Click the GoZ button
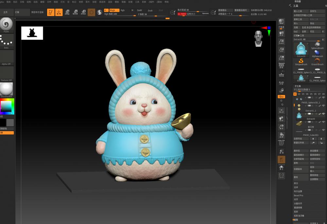327x224 pixels. tap(295, 31)
